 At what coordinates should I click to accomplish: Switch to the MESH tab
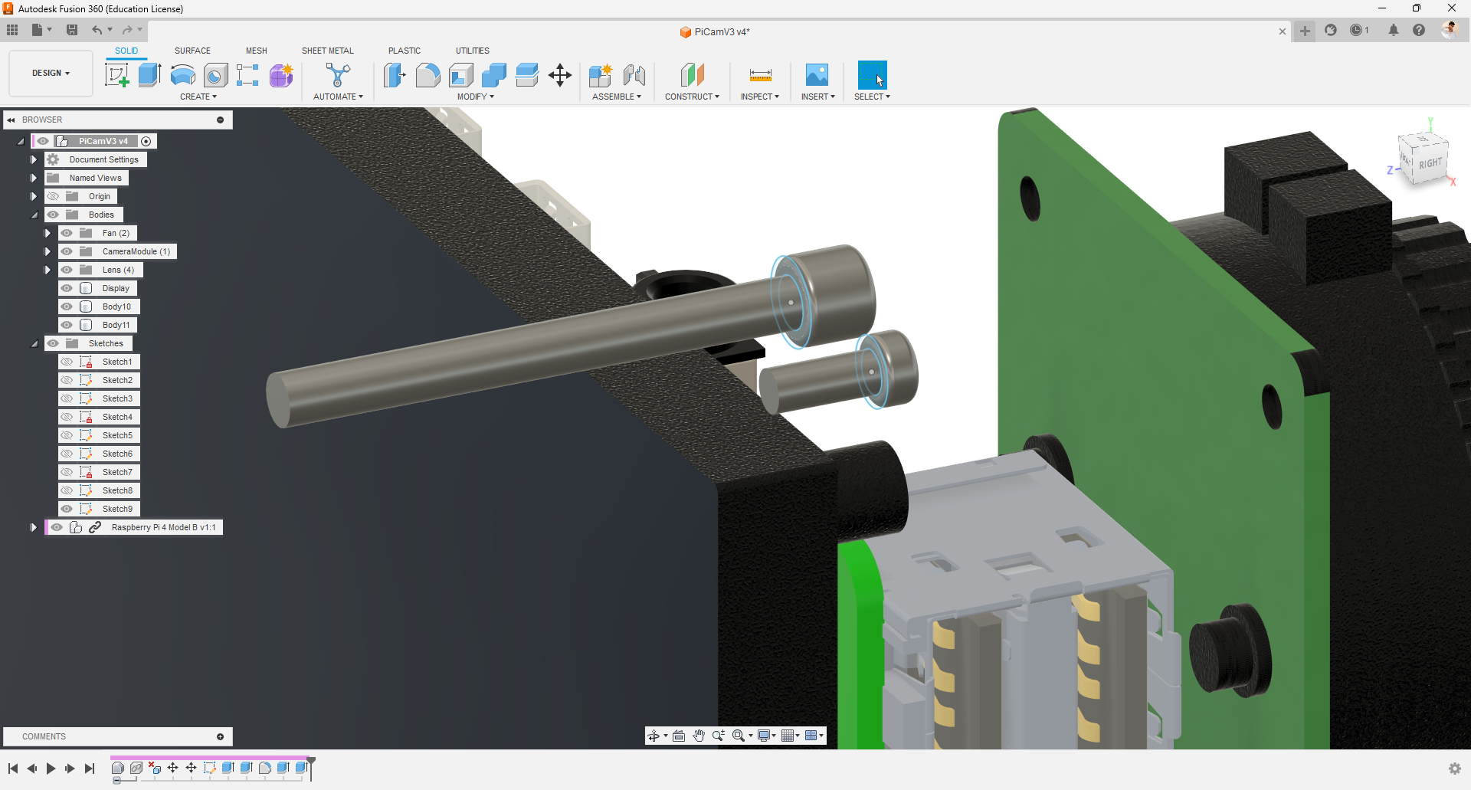point(257,51)
